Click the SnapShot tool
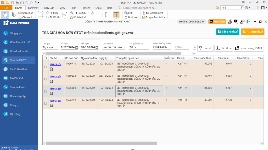This screenshot has height=150, width=268. [x=26, y=13]
